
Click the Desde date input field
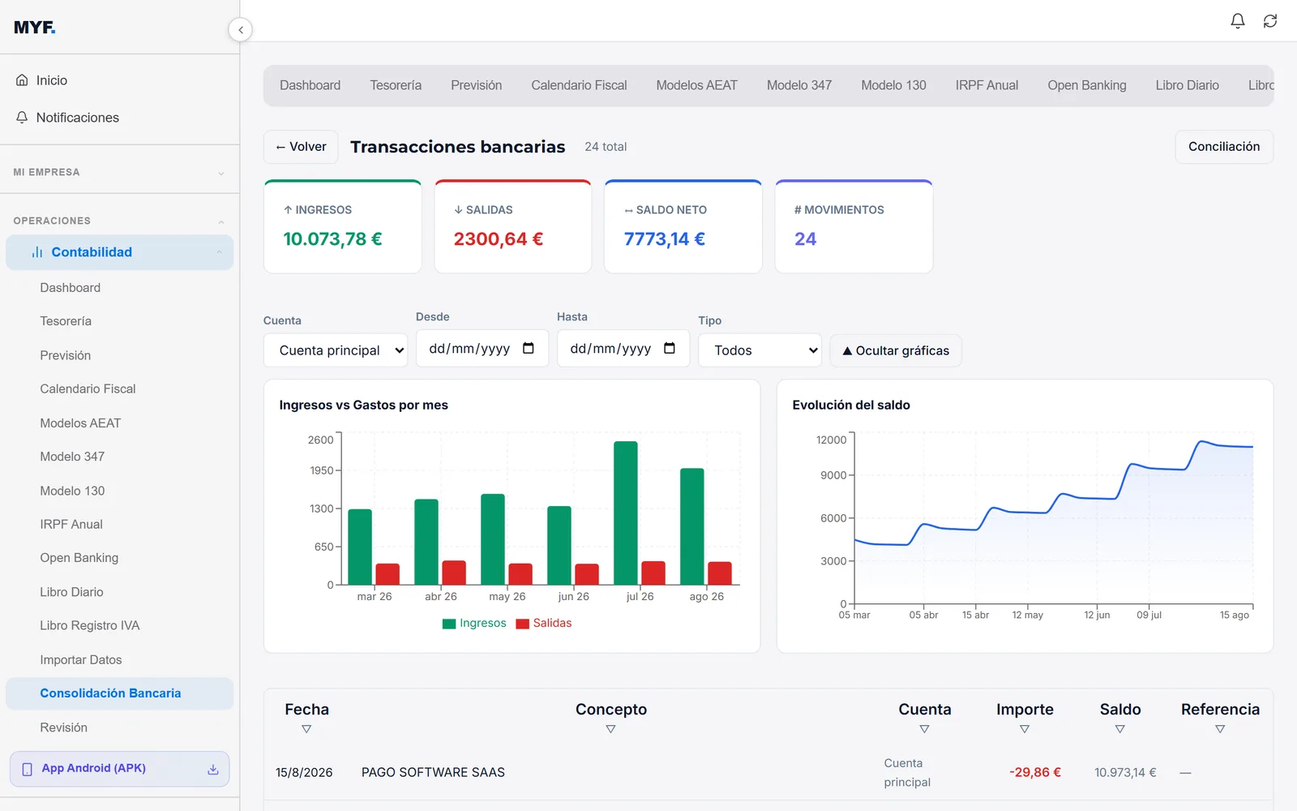coord(482,349)
